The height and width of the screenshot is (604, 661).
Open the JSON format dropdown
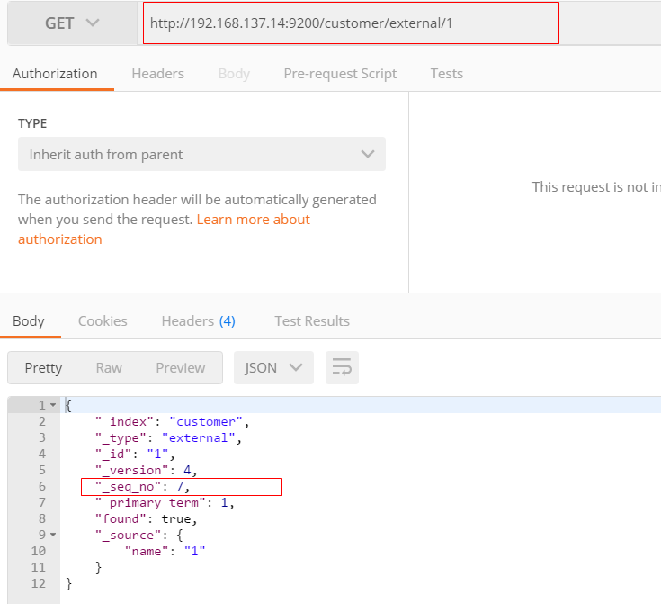tap(273, 367)
